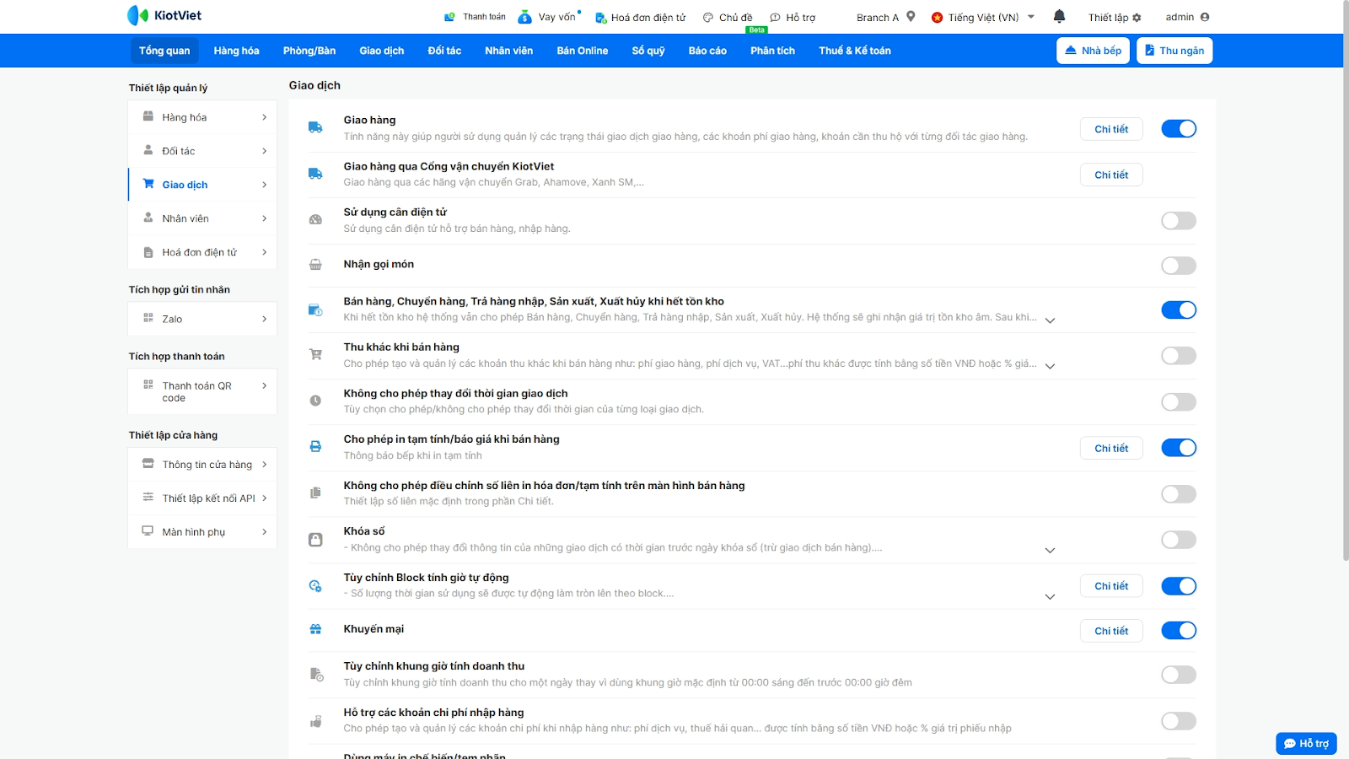
Task: Go to the Báo cáo menu
Action: pos(707,51)
